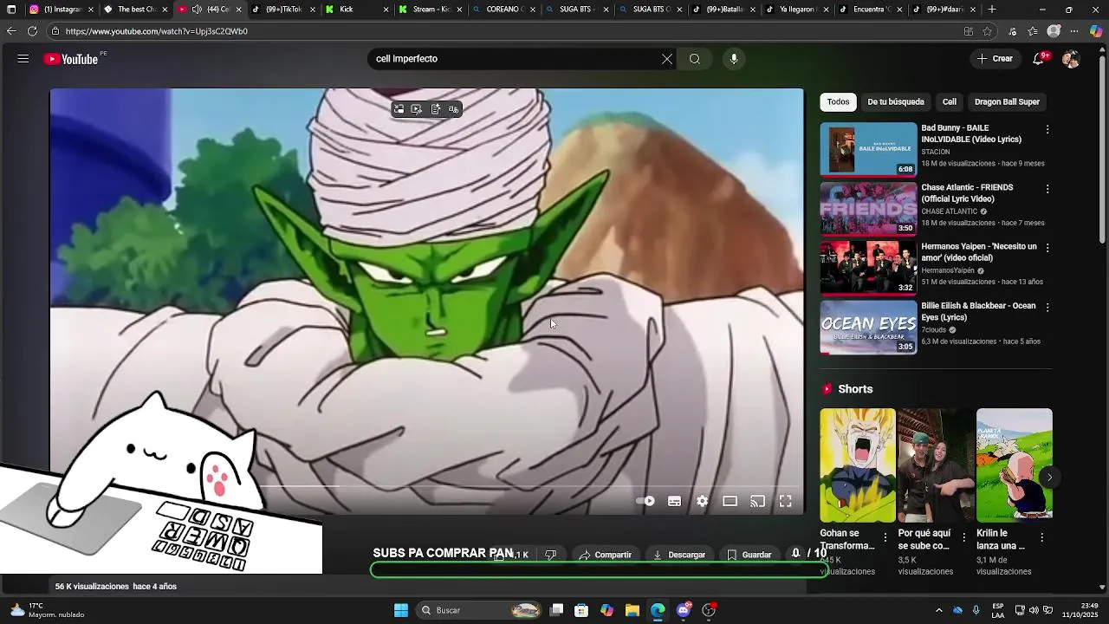Open the Krilin le lanza short
This screenshot has height=624, width=1109.
click(x=1015, y=465)
